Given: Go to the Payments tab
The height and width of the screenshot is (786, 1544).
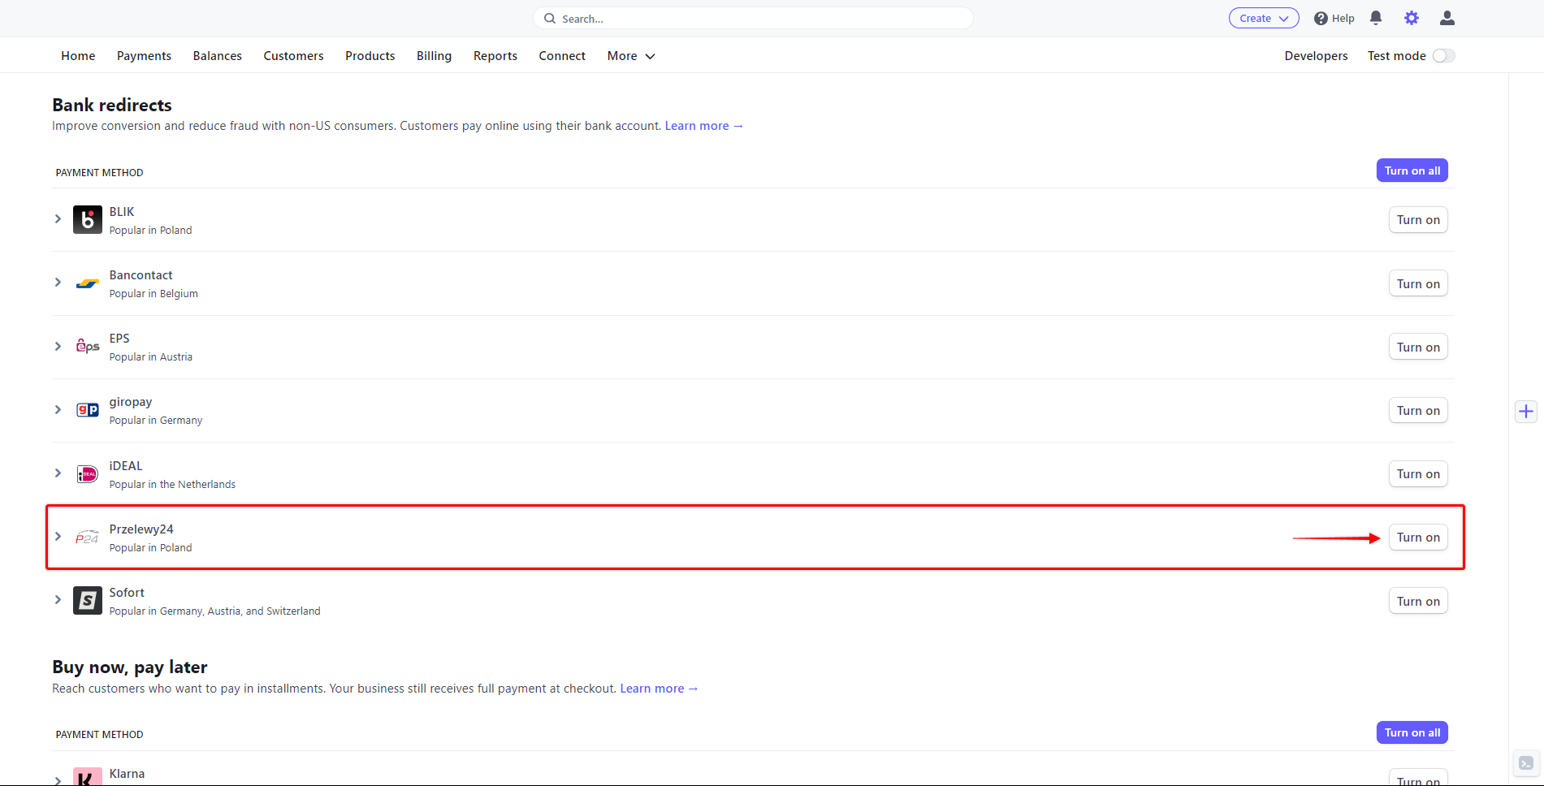Looking at the screenshot, I should tap(144, 56).
